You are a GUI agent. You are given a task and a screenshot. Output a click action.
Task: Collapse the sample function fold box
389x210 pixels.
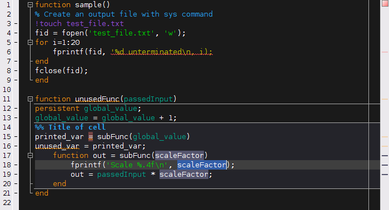30,4
